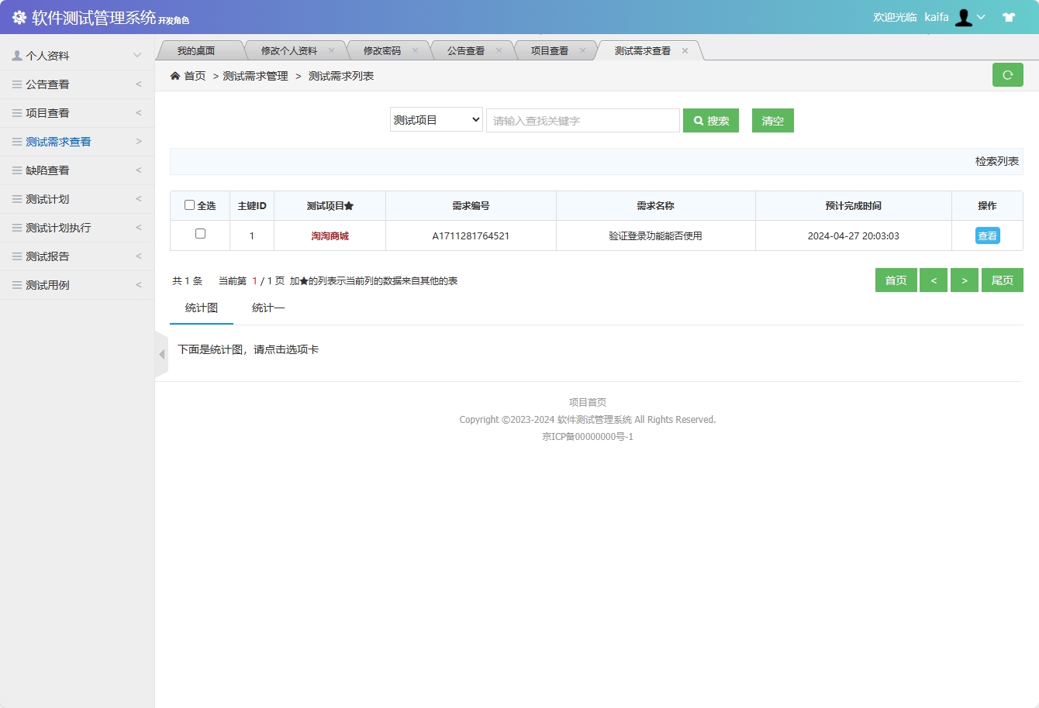Viewport: 1039px width, 708px height.
Task: Open the 测试项目 dropdown selector
Action: coord(436,120)
